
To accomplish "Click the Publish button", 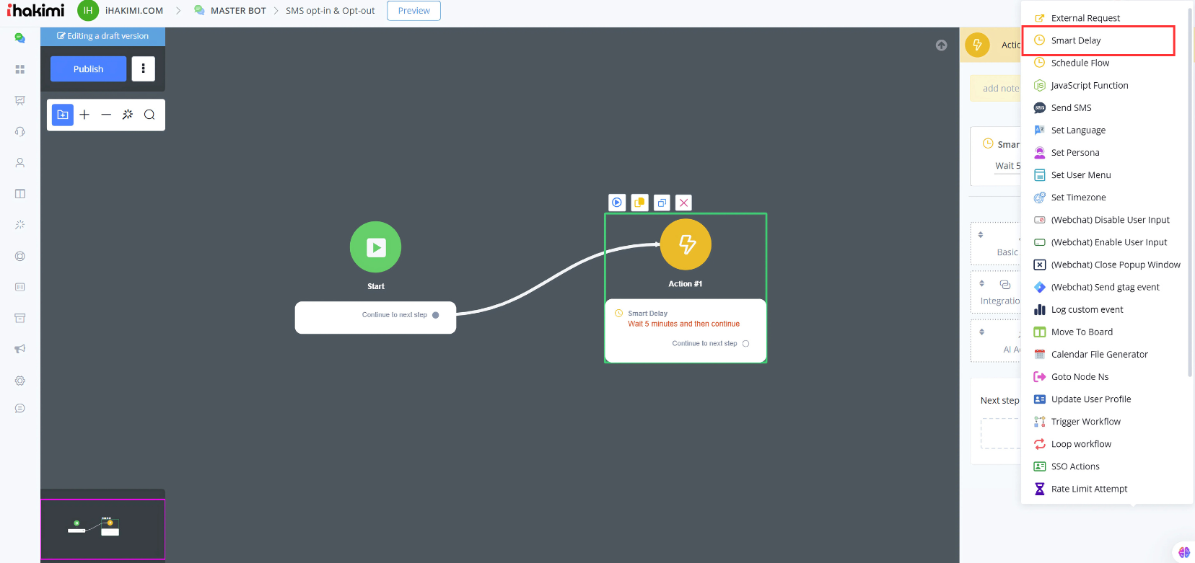I will [88, 69].
